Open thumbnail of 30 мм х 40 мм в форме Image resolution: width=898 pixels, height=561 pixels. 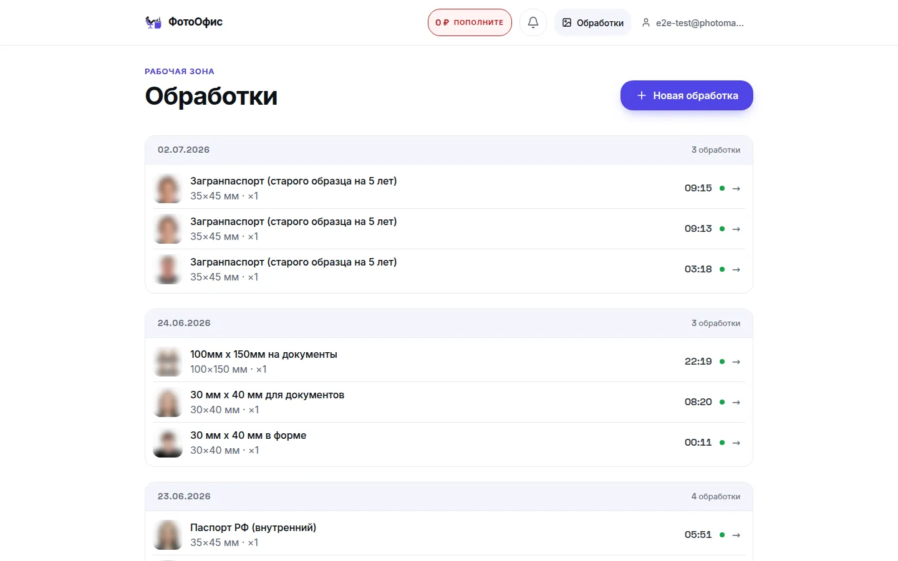coord(168,443)
